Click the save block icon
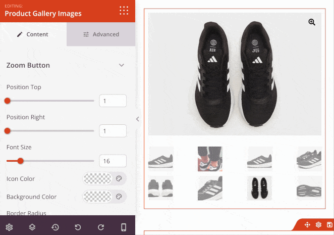This screenshot has height=235, width=334. coord(329,225)
